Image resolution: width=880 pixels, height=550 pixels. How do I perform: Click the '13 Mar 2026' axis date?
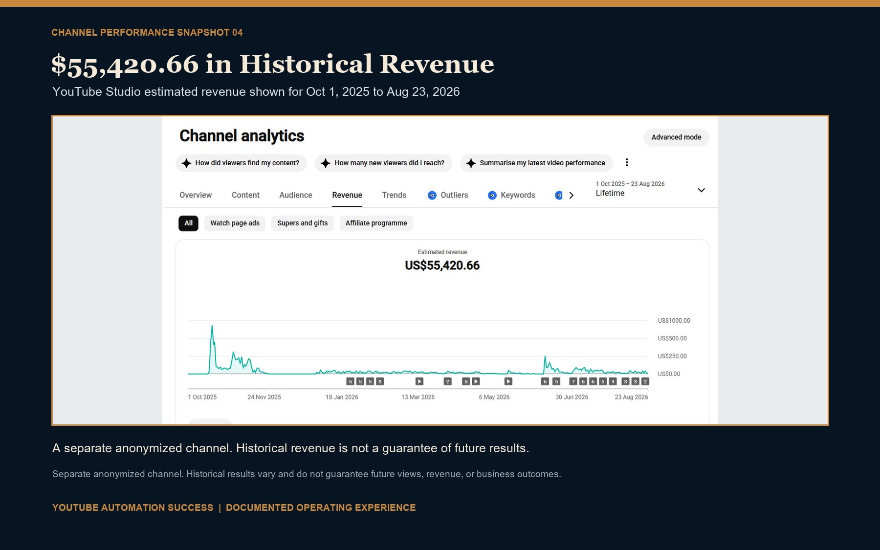pos(418,397)
